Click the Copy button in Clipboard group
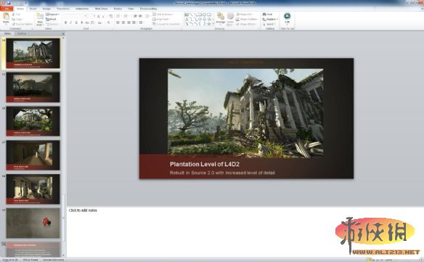This screenshot has height=262, width=424. tap(17, 19)
